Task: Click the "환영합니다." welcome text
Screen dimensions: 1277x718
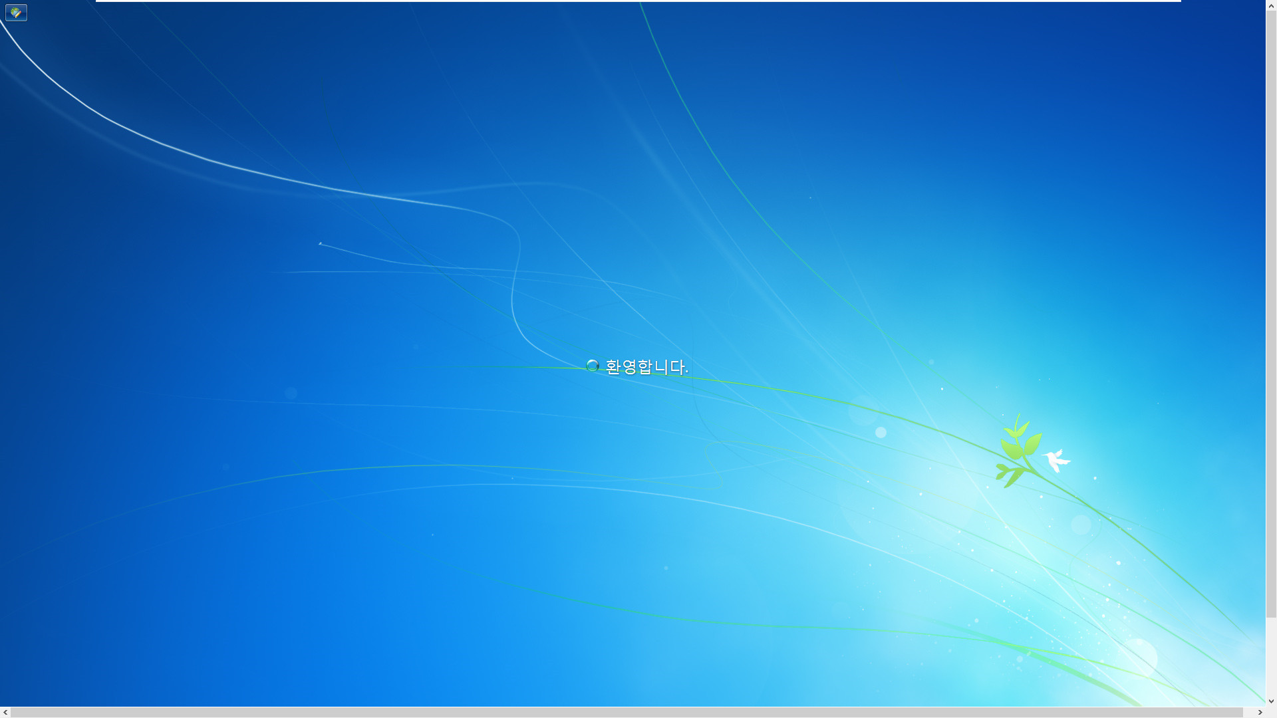Action: [x=646, y=367]
